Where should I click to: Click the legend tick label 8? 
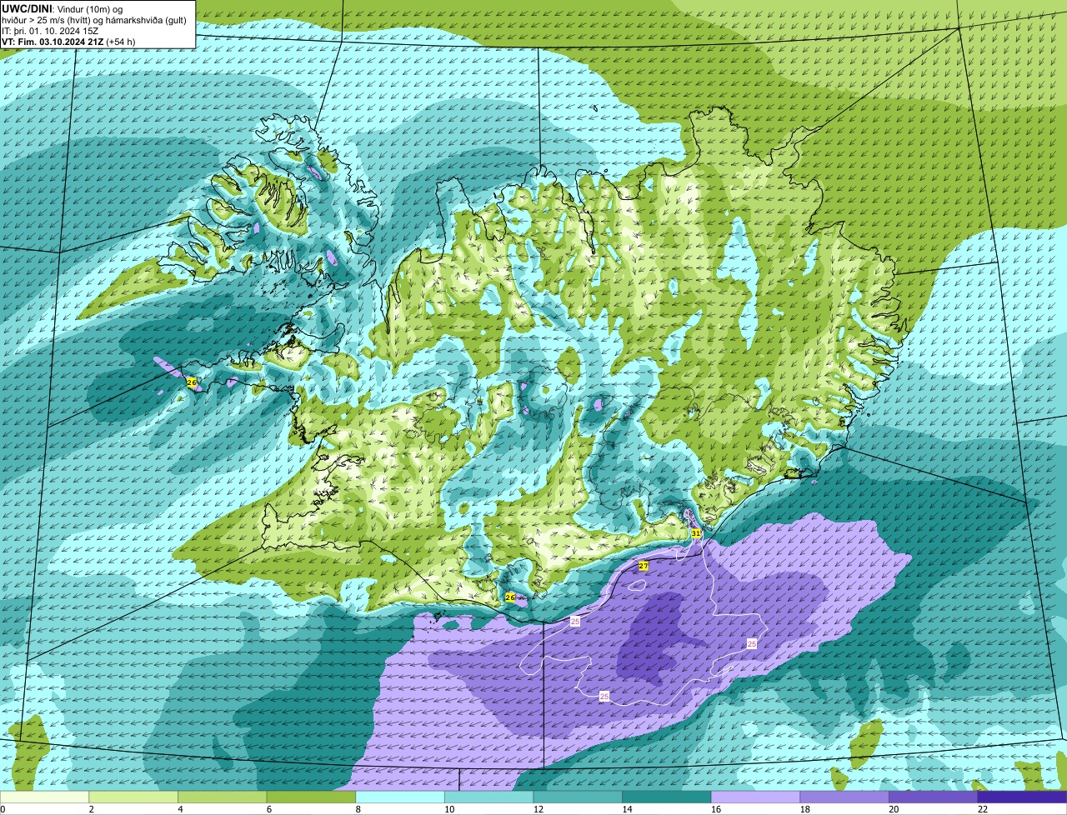point(358,809)
